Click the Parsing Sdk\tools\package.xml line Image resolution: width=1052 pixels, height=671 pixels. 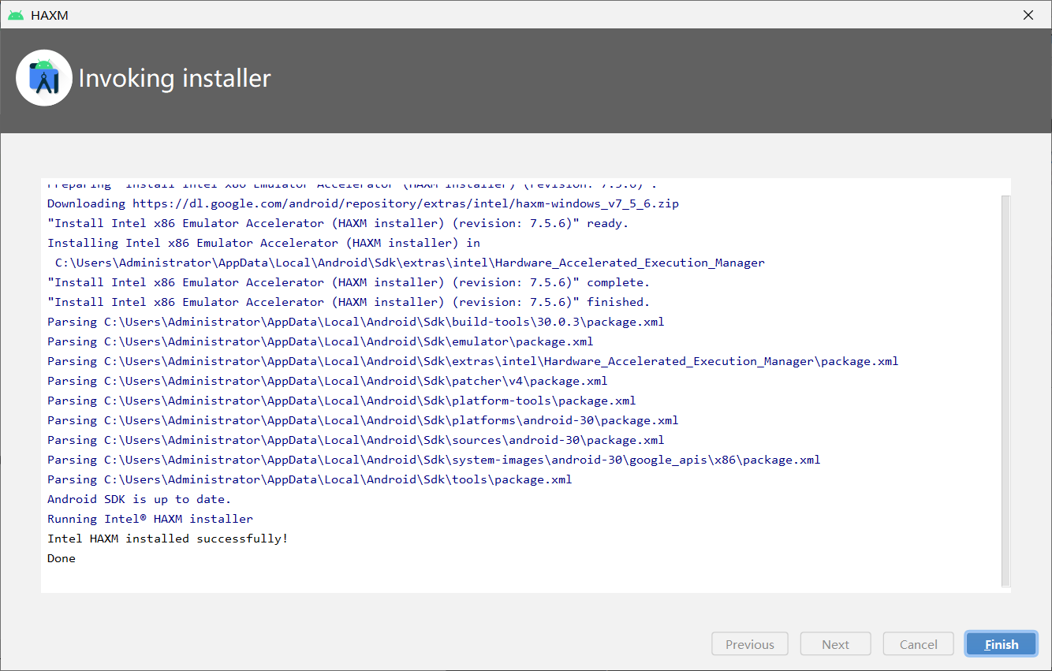pos(310,479)
